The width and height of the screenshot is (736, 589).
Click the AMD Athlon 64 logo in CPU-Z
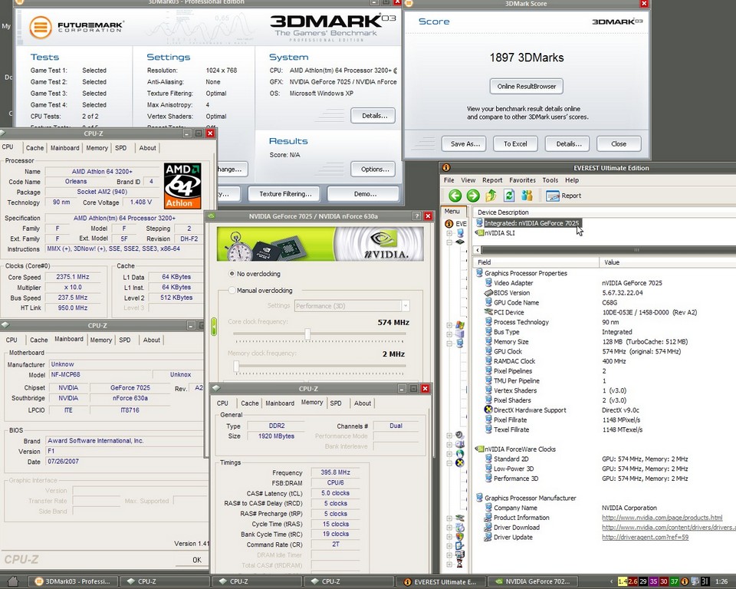pyautogui.click(x=182, y=186)
